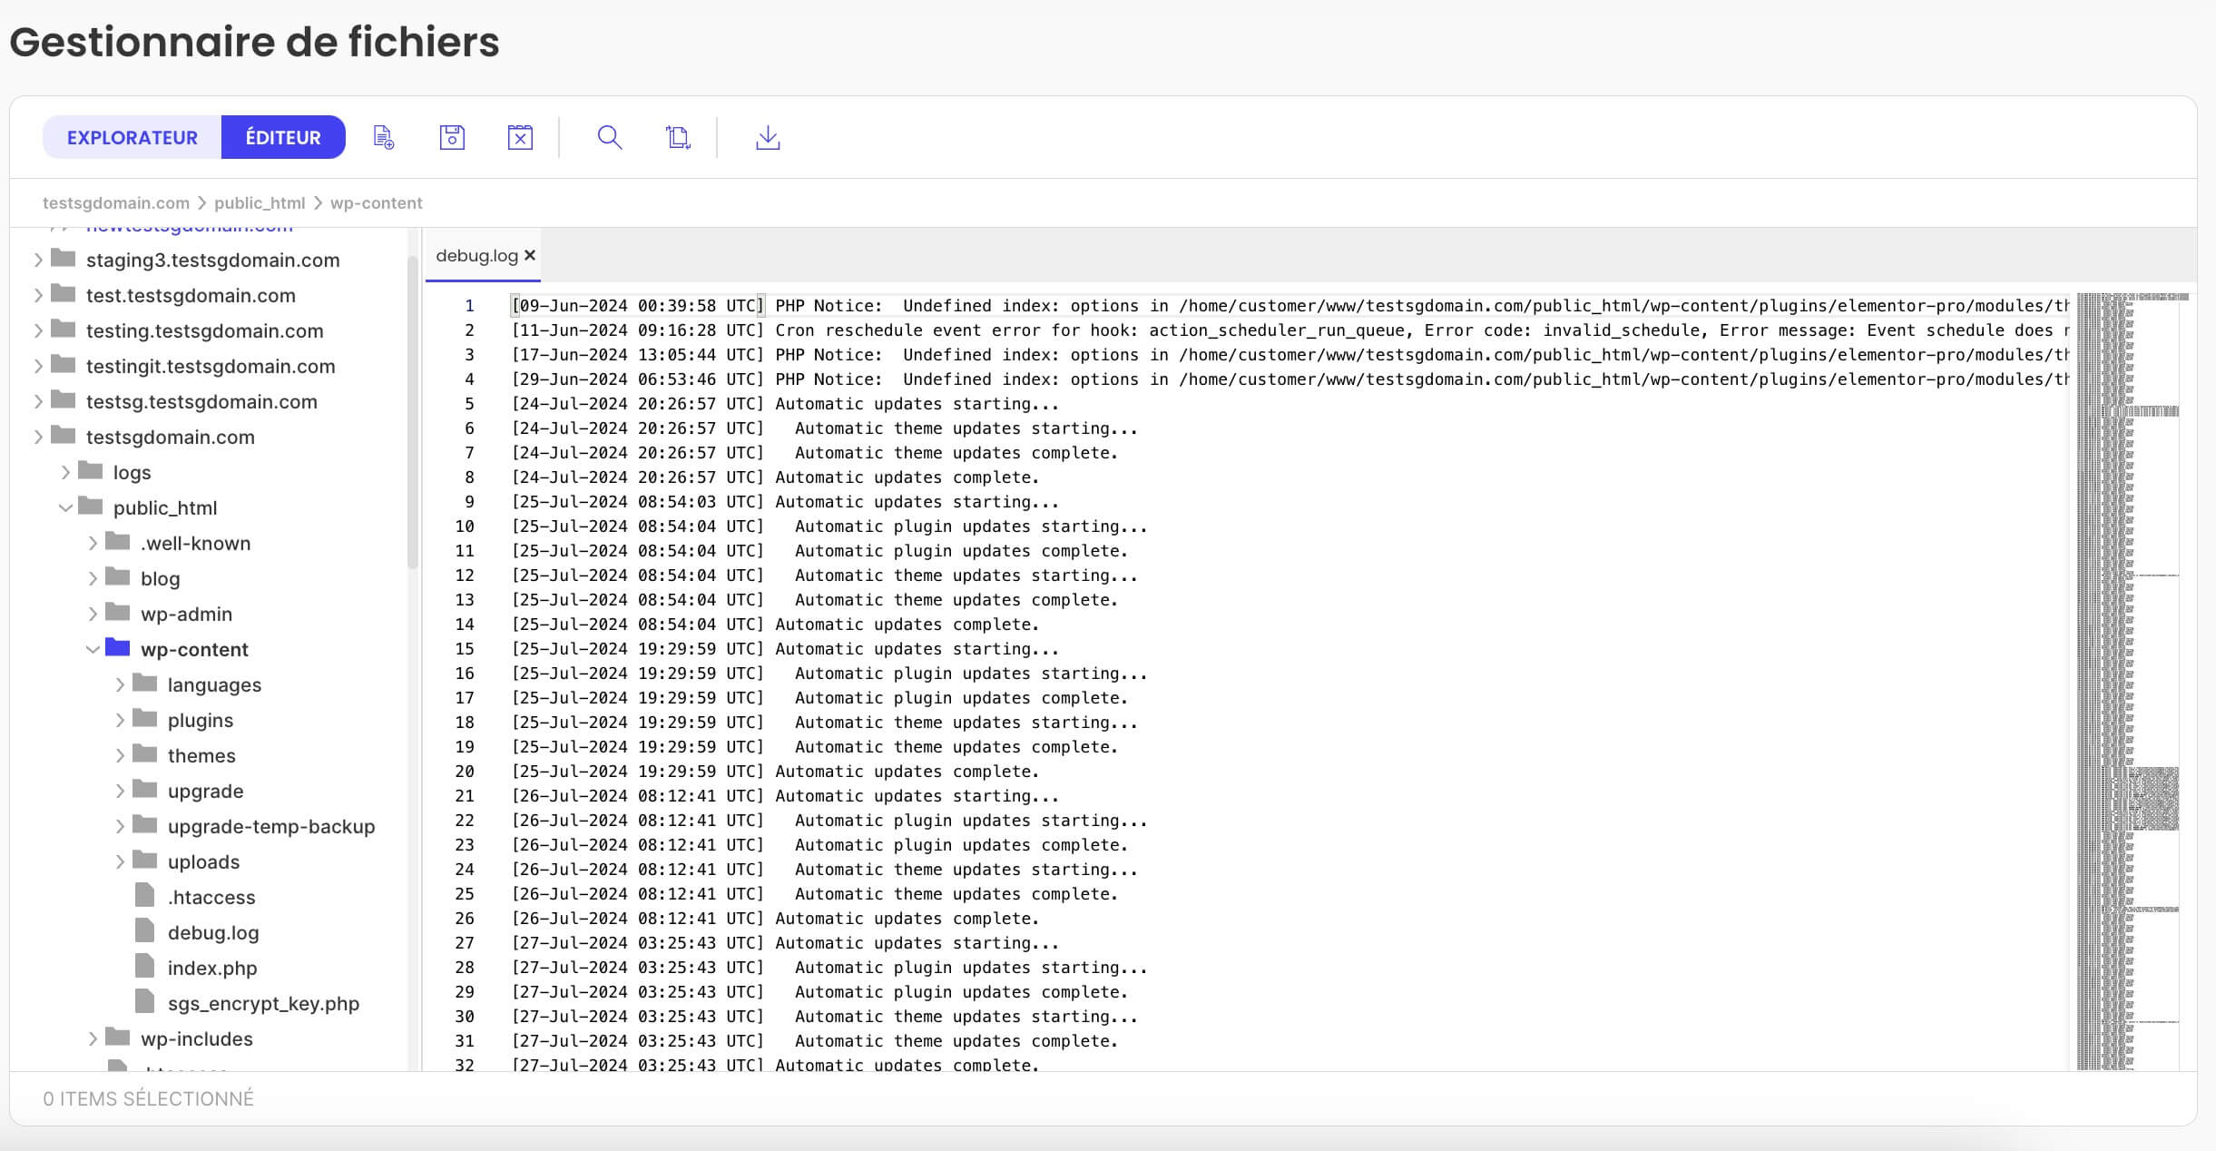Open debug.log in the file tree

213,932
